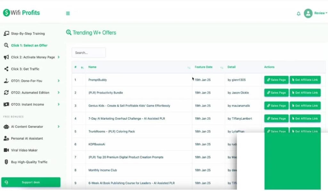Viewport: 328px width, 191px height.
Task: Click the Wifi Profits dollar logo icon
Action: (6, 13)
